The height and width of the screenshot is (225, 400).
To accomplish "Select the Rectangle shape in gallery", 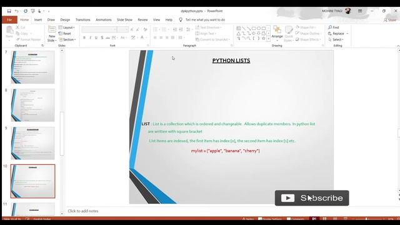I will coord(254,28).
